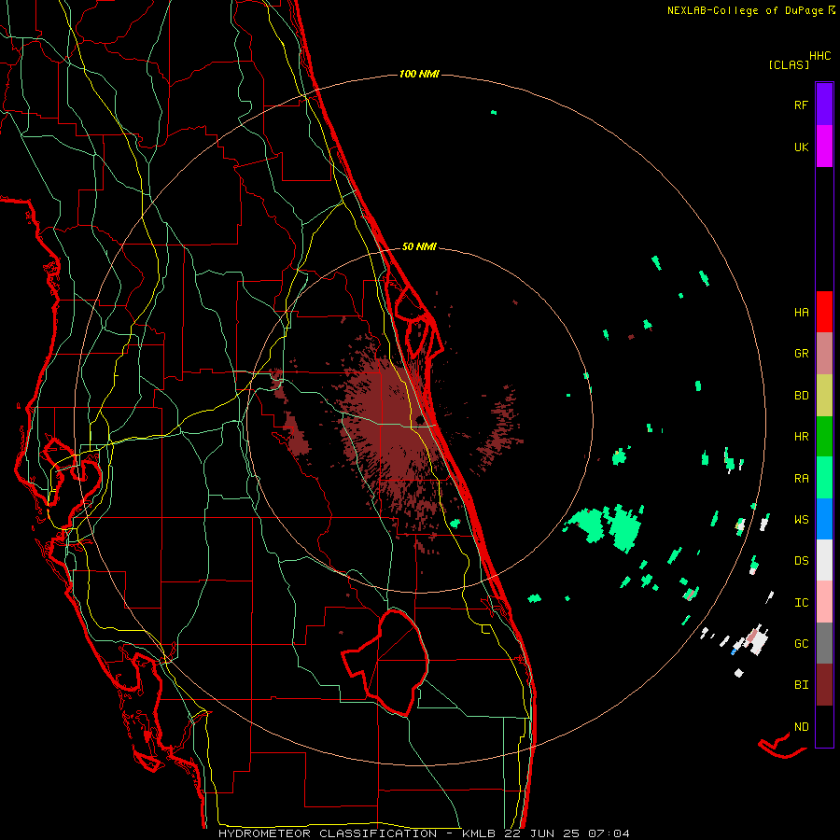Click the large green rain echo offshore
840x840 pixels.
[624, 527]
